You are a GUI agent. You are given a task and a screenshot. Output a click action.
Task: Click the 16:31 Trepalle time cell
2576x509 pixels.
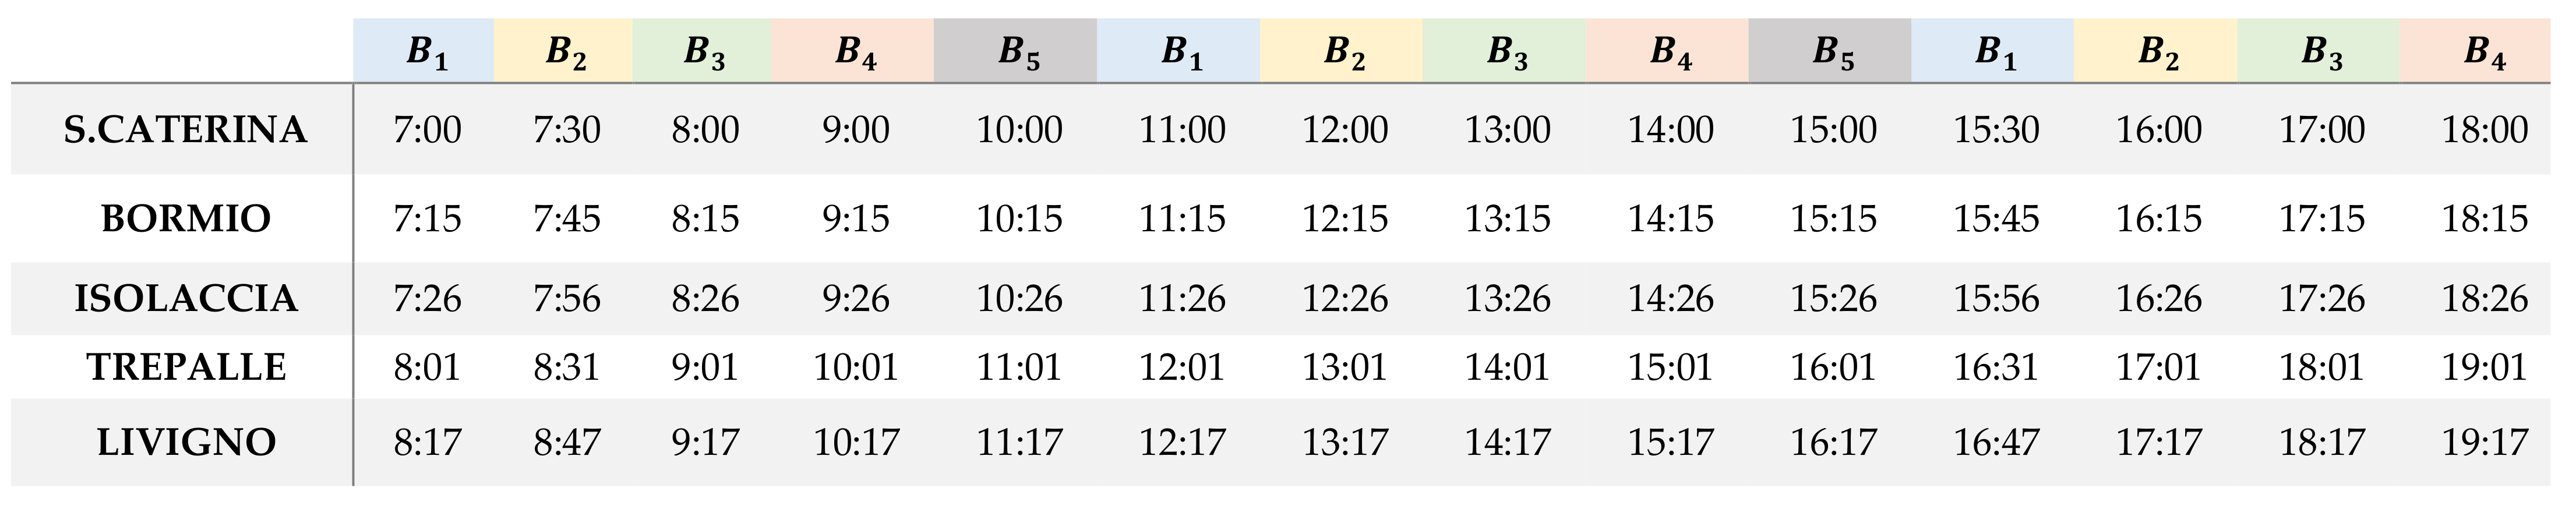pos(1995,368)
